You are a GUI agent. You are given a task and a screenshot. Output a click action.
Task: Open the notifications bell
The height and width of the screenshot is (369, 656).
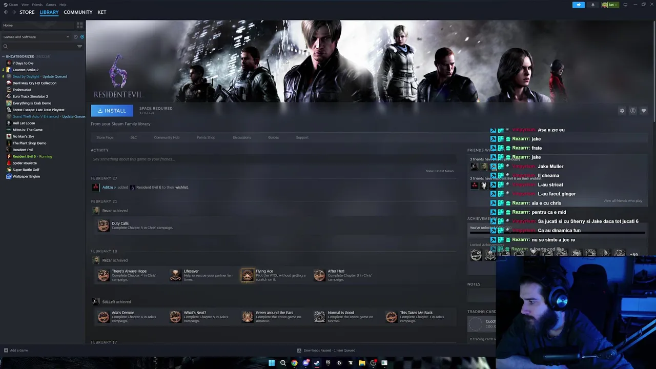(x=593, y=5)
